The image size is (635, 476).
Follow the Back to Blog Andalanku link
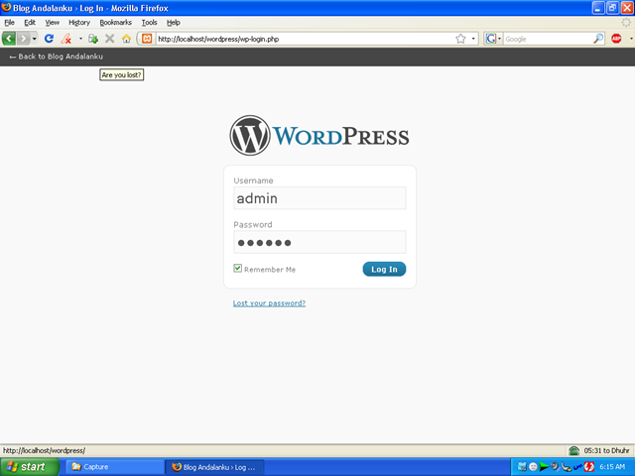[x=57, y=57]
